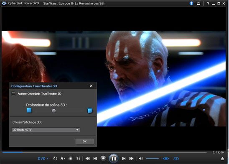Close the Configuration TrueTheater 3D dialog
Screen dimensions: 229x164
91,86
